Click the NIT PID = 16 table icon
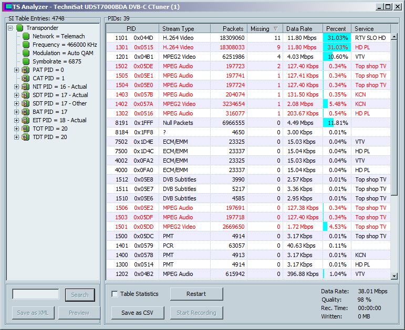The width and height of the screenshot is (405, 330). [25, 87]
